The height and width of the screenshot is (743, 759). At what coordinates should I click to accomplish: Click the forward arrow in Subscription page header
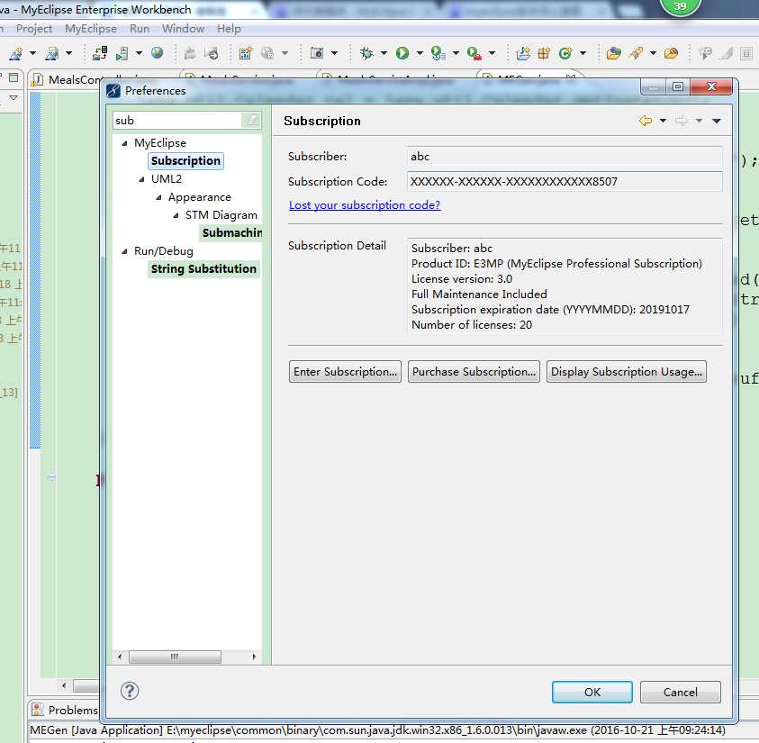click(x=681, y=121)
